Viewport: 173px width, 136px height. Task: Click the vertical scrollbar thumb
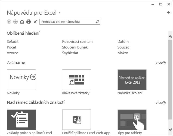(170, 79)
